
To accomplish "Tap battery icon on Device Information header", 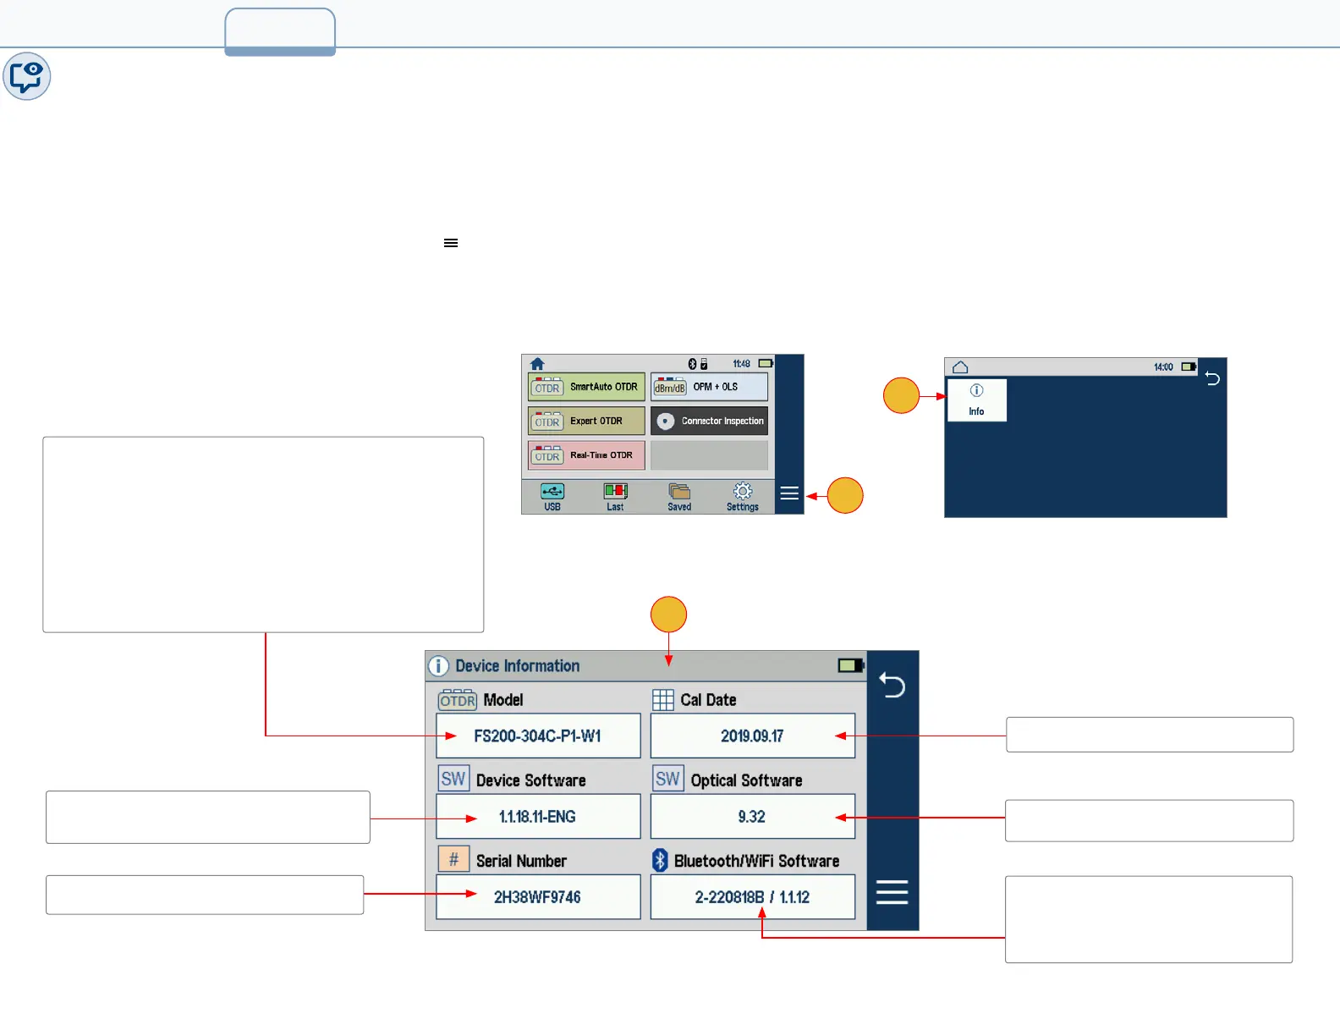I will (851, 665).
